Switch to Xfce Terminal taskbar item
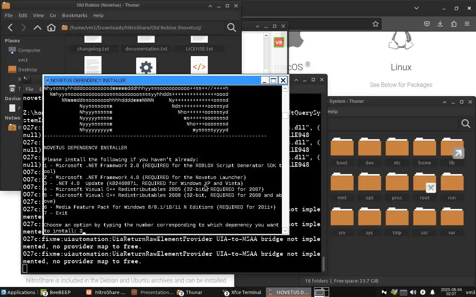This screenshot has width=476, height=297. [242, 292]
